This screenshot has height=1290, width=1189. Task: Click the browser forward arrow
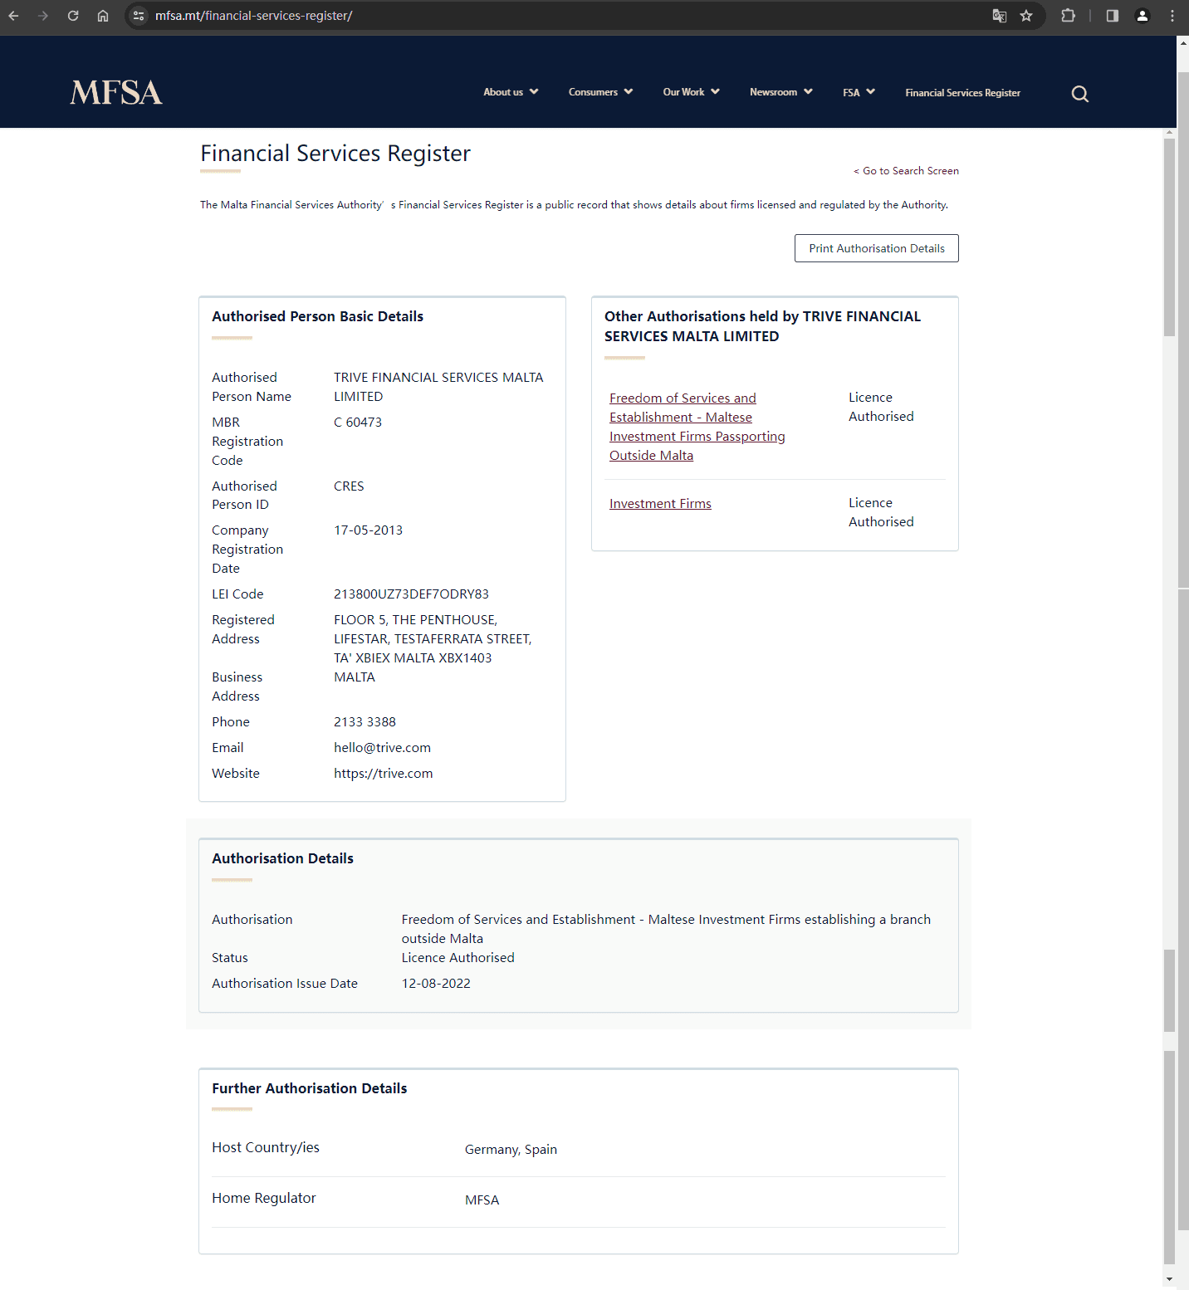point(43,16)
